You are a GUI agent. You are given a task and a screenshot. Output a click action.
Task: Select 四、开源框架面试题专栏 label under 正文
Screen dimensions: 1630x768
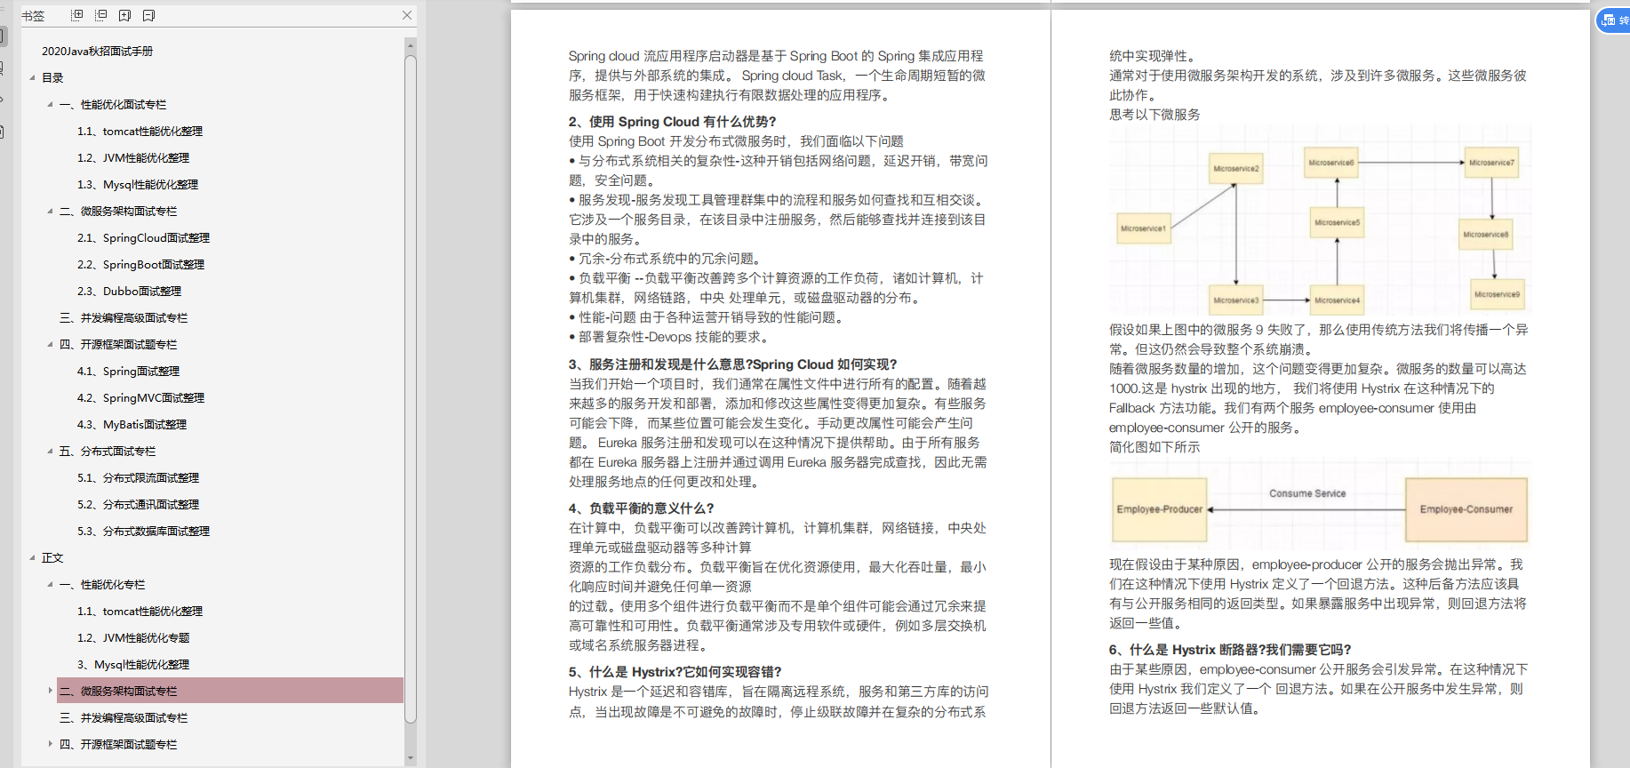click(118, 744)
